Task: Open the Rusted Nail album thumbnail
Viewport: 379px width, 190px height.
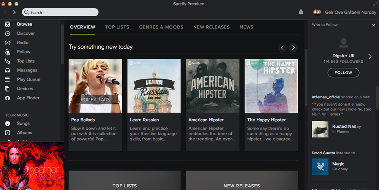Action: [x=320, y=129]
